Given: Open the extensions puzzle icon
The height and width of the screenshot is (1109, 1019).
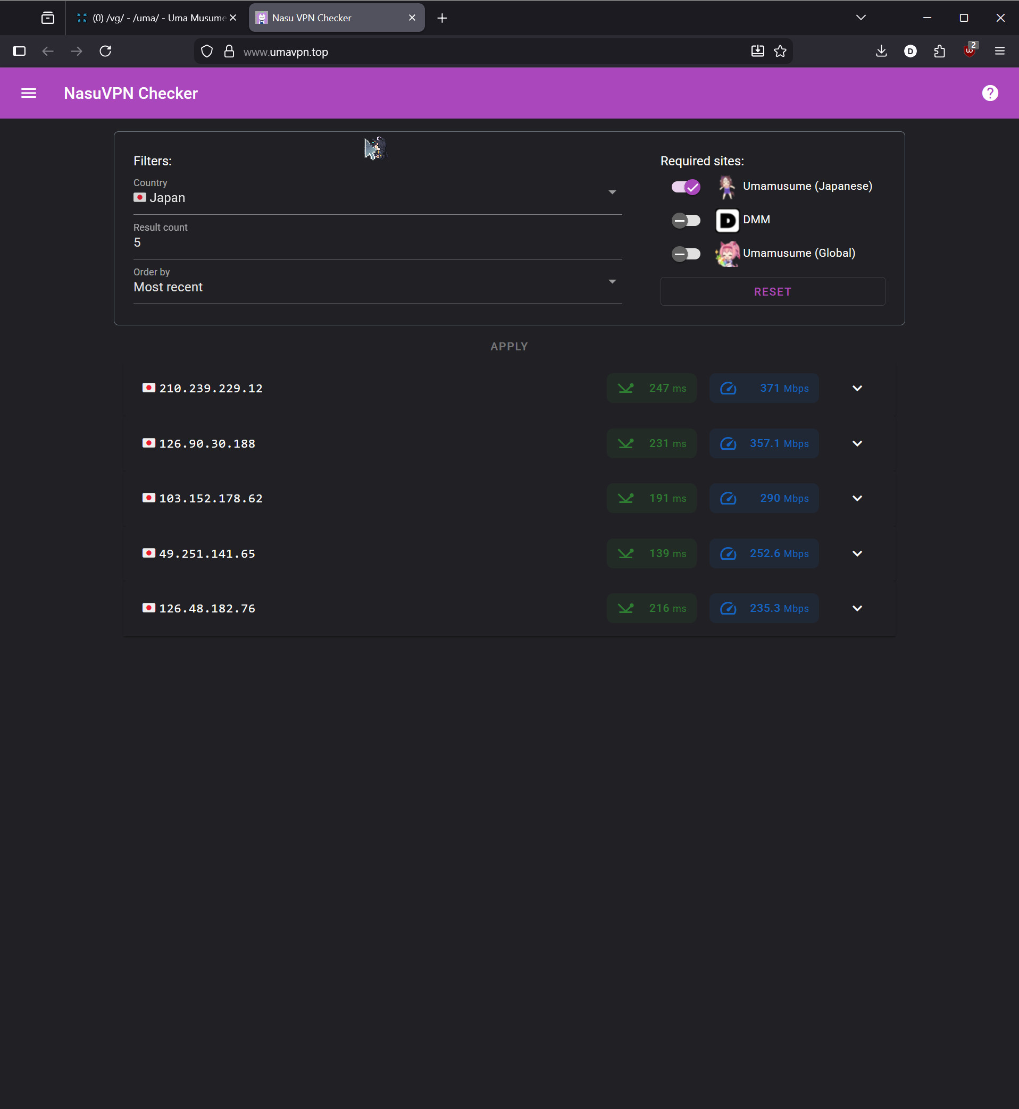Looking at the screenshot, I should click(940, 51).
